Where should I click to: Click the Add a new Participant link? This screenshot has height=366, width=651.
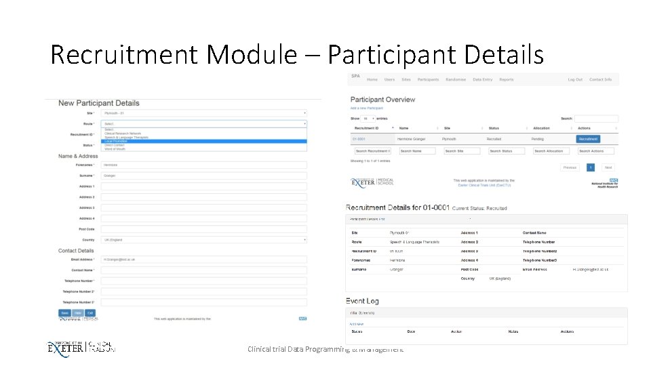[367, 108]
